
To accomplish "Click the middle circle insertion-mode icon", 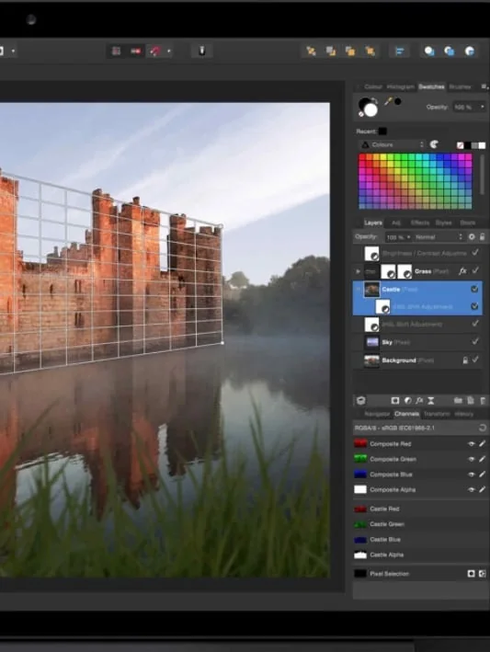I will [450, 51].
